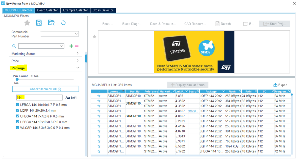Screen dimensions: 297x160
Task: Open the Cross Selector tab
Action: (x=103, y=10)
